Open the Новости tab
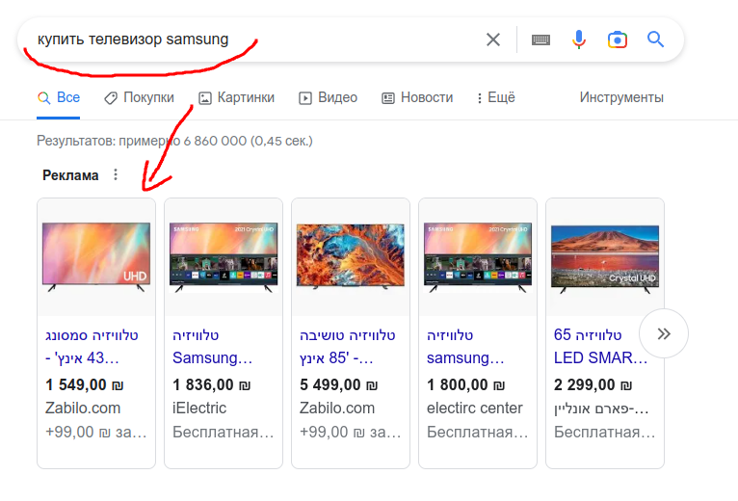The height and width of the screenshot is (501, 738). click(x=417, y=97)
